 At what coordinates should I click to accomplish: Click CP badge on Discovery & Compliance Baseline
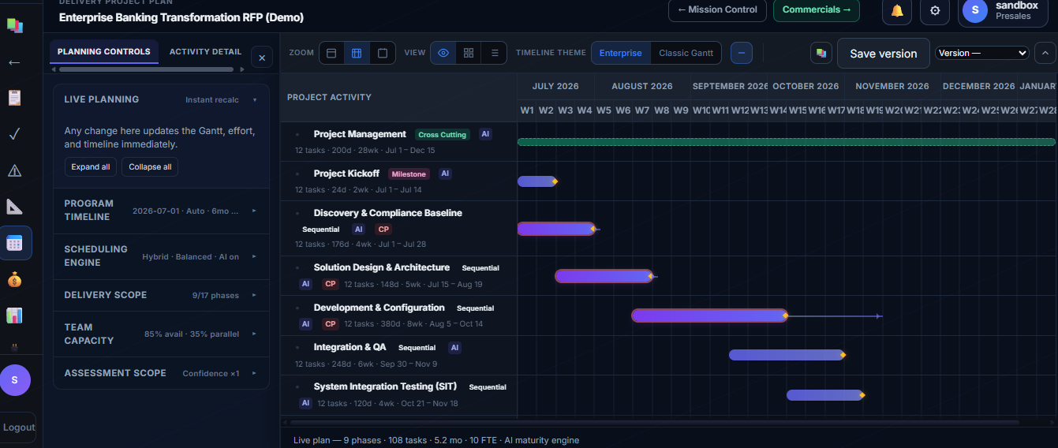tap(383, 230)
